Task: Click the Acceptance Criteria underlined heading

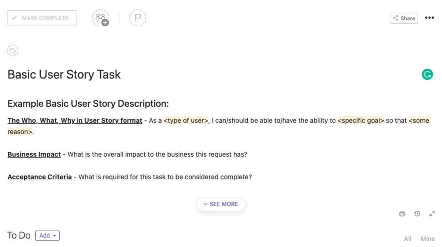Action: click(x=39, y=177)
